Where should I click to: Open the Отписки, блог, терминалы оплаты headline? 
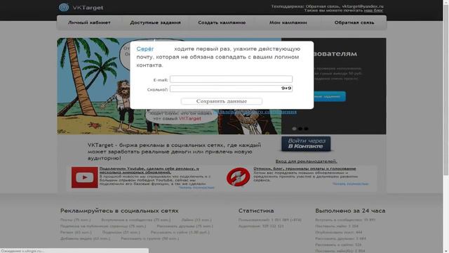(x=304, y=169)
